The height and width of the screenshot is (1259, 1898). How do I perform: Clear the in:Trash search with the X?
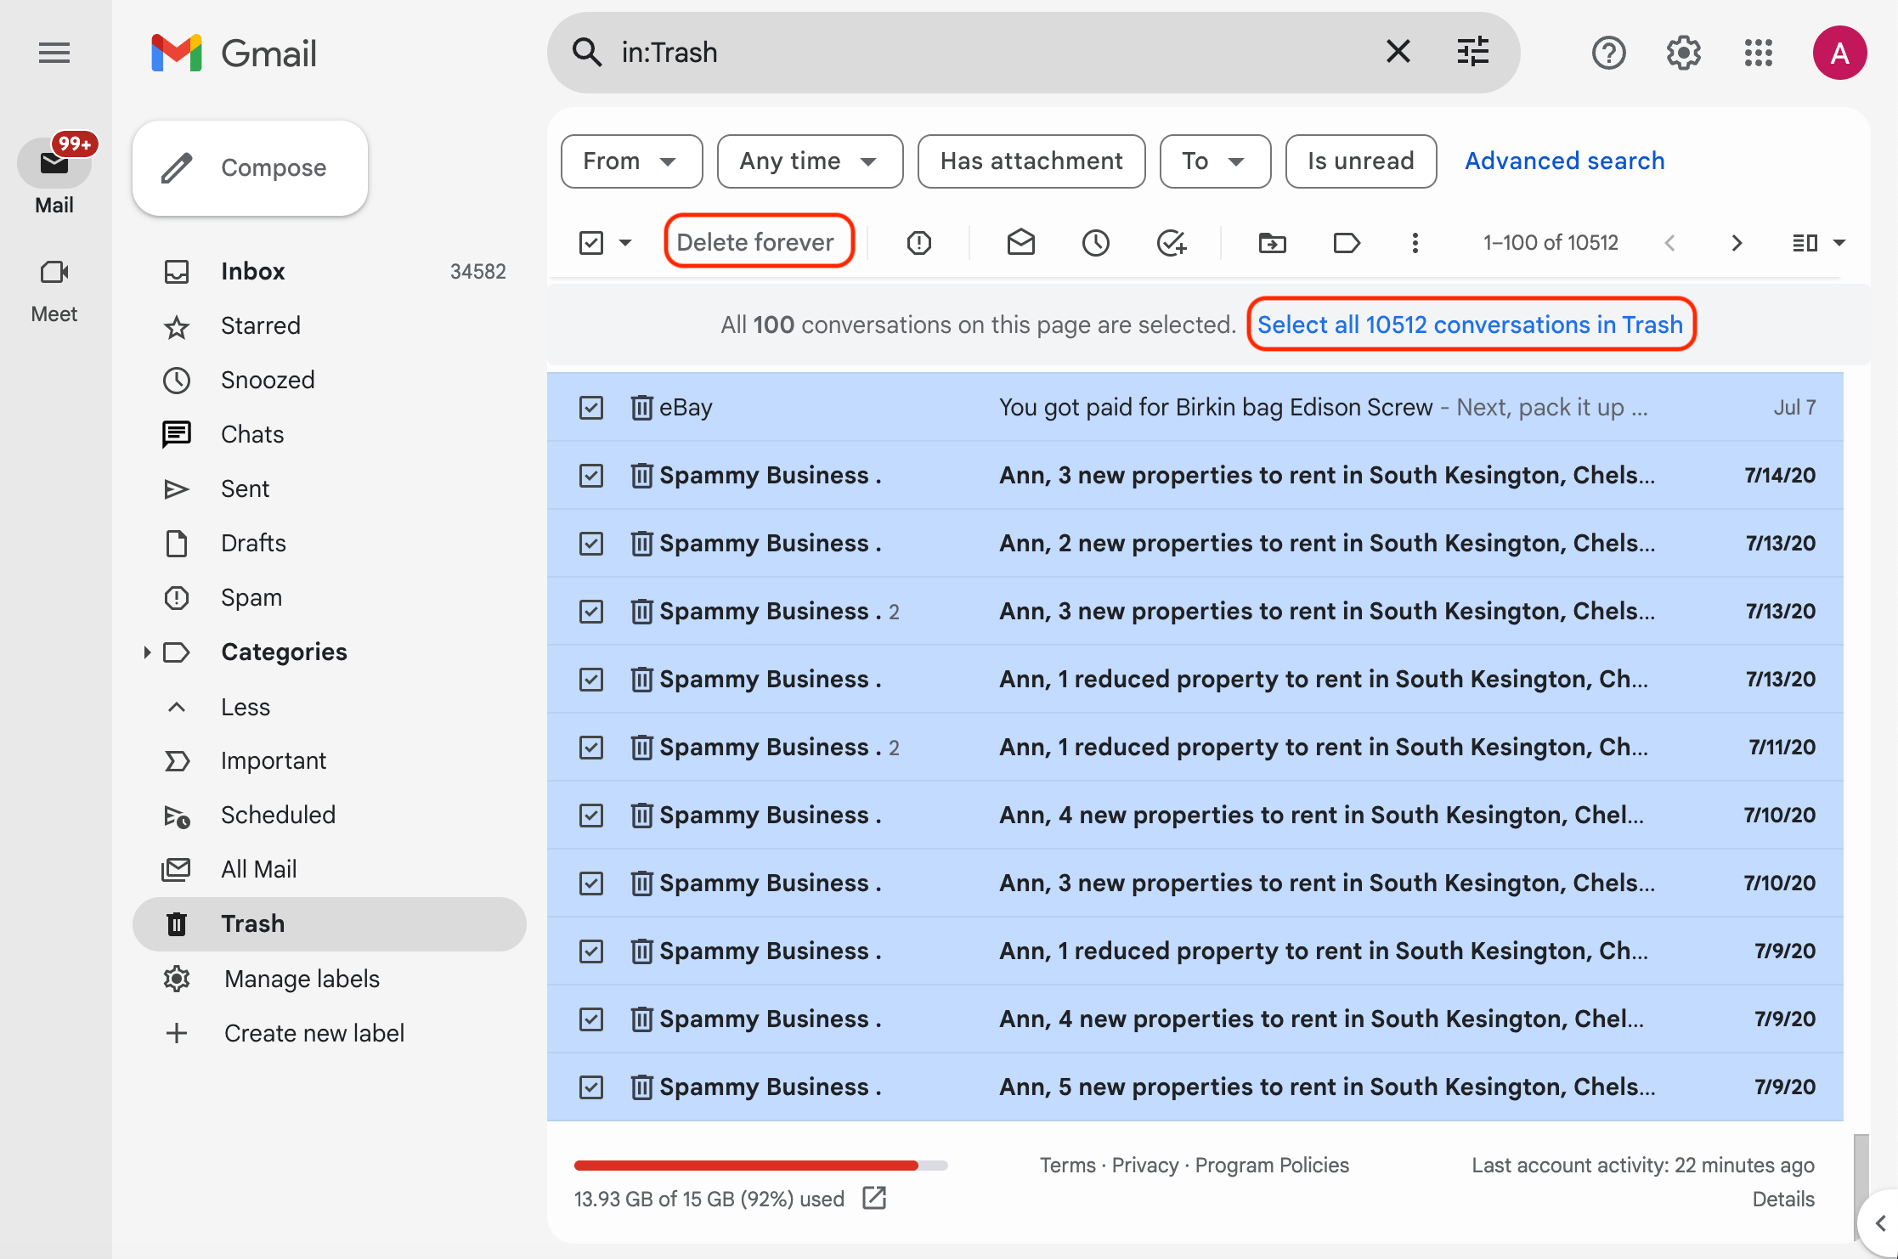[x=1398, y=52]
